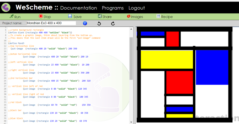Open the Programs menu
This screenshot has height=124, width=239.
[113, 8]
